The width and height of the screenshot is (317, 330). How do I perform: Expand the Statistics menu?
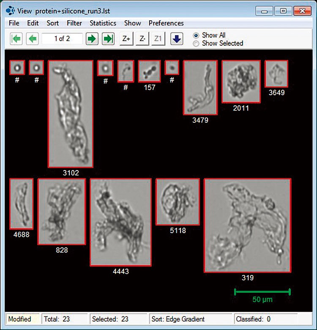coord(103,23)
